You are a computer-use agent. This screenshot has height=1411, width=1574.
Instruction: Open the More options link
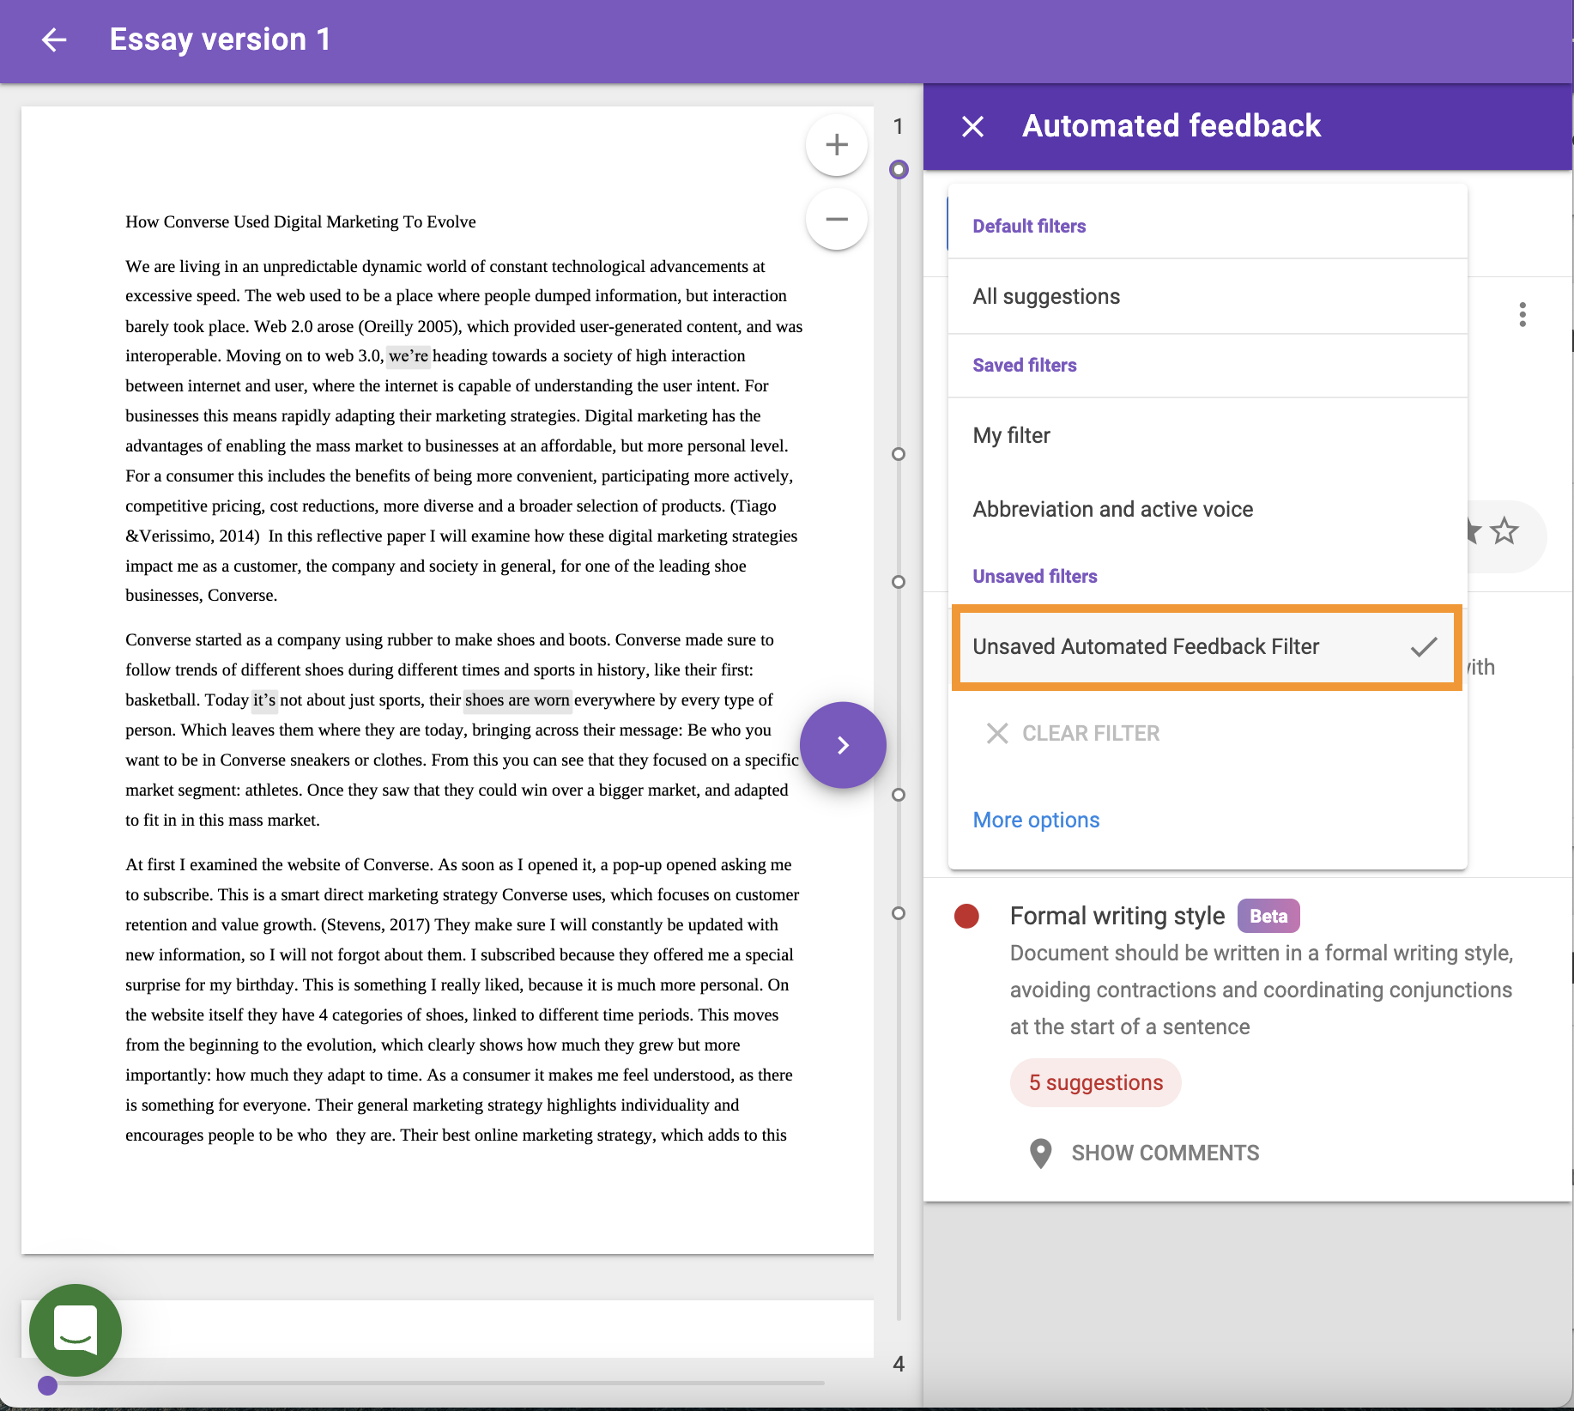1036,820
